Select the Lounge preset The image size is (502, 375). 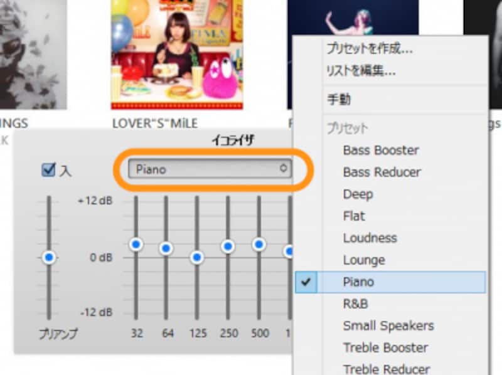365,260
